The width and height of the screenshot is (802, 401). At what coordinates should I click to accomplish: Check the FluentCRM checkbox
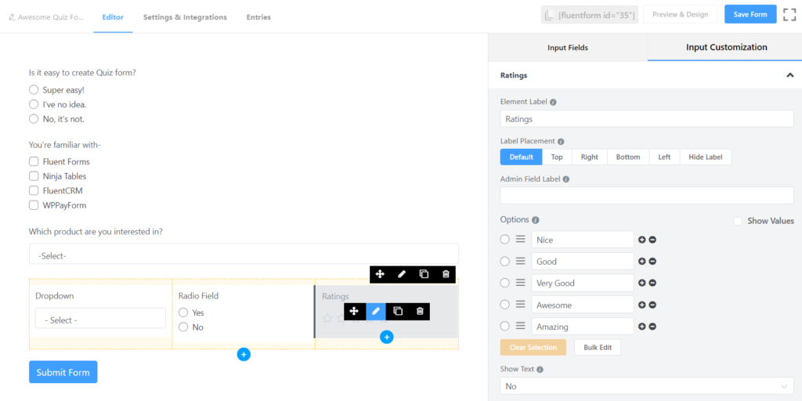tap(34, 190)
